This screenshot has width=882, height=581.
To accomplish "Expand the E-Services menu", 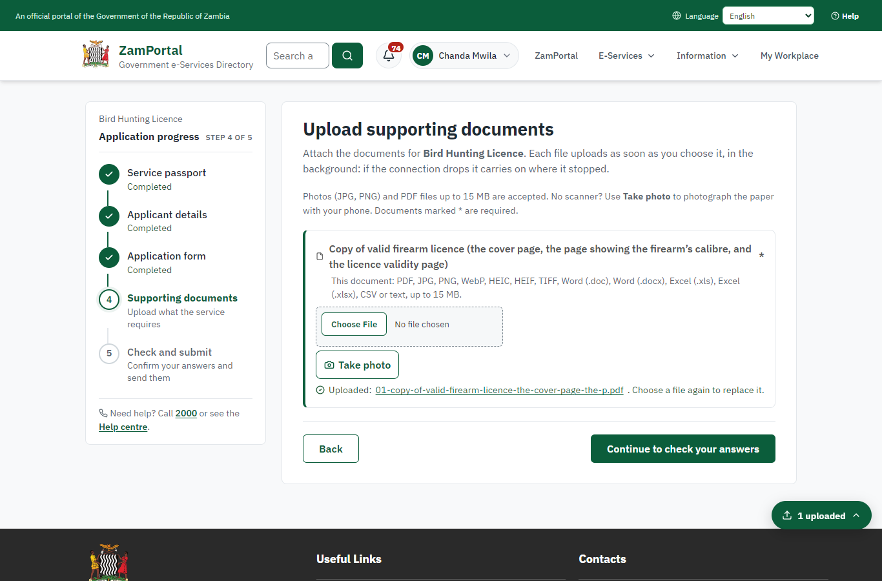I will click(626, 56).
